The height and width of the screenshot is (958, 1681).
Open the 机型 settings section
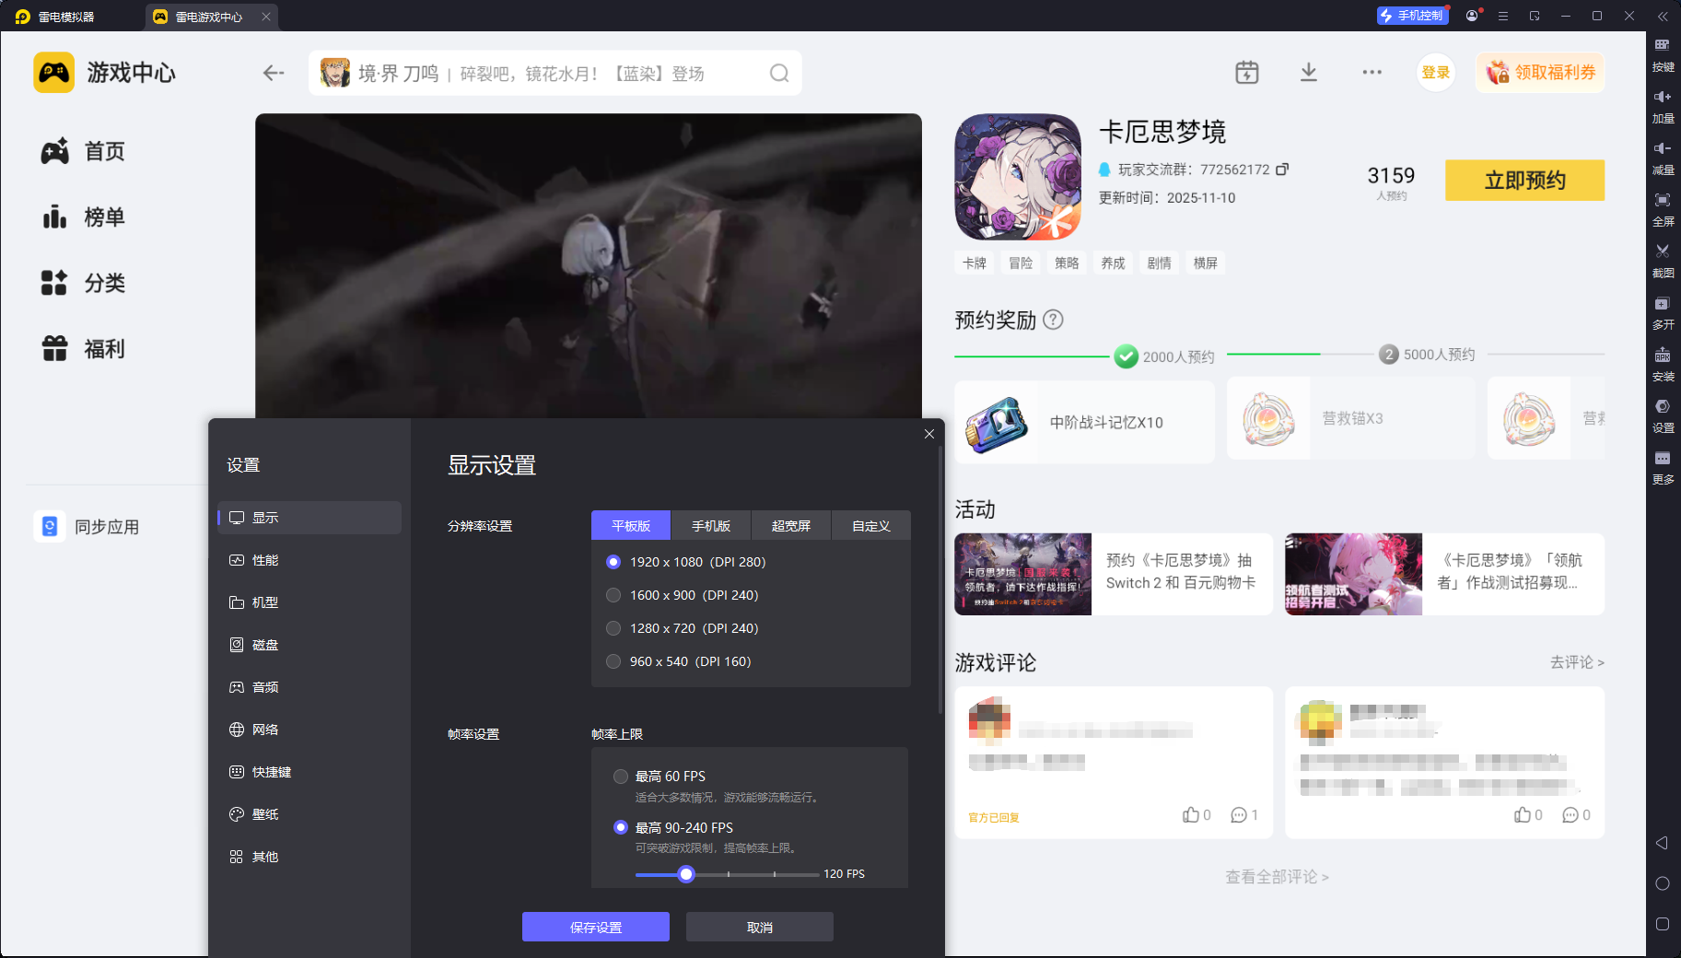[x=309, y=602]
